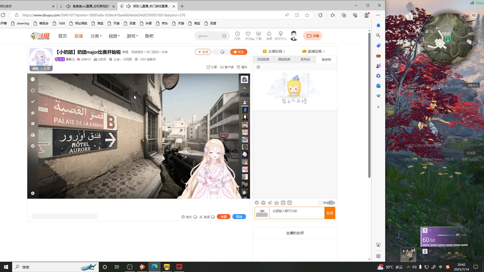Open 鱼吧 in Douyu navigation
The height and width of the screenshot is (272, 484).
(149, 36)
